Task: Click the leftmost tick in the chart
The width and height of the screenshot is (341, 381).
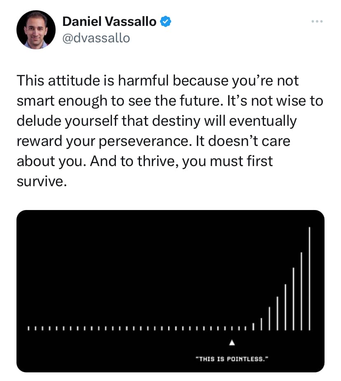Action: [28, 329]
